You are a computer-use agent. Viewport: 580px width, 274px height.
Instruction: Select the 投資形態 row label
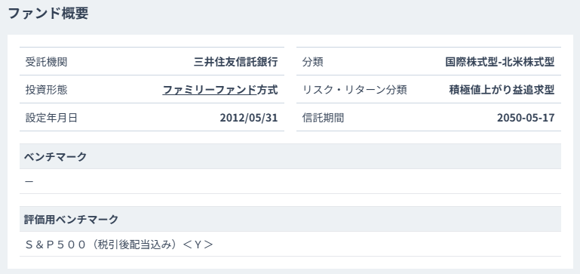(x=46, y=90)
